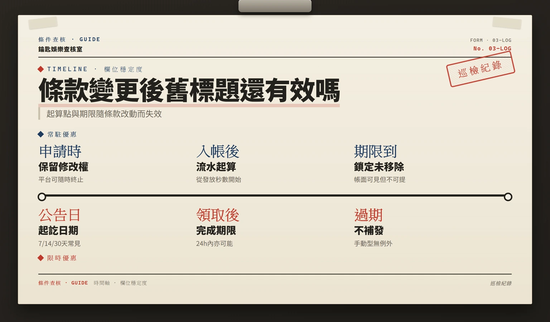Click the 鑰匙娛樂查核室 name in the header
This screenshot has height=322, width=550.
[x=61, y=49]
